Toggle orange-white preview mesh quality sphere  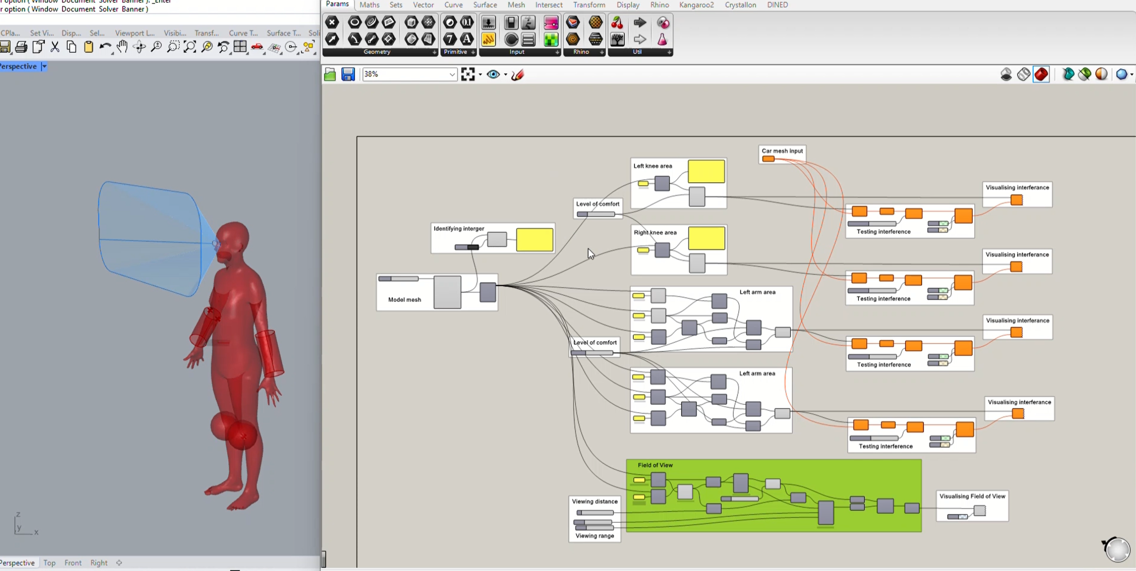pos(1102,74)
